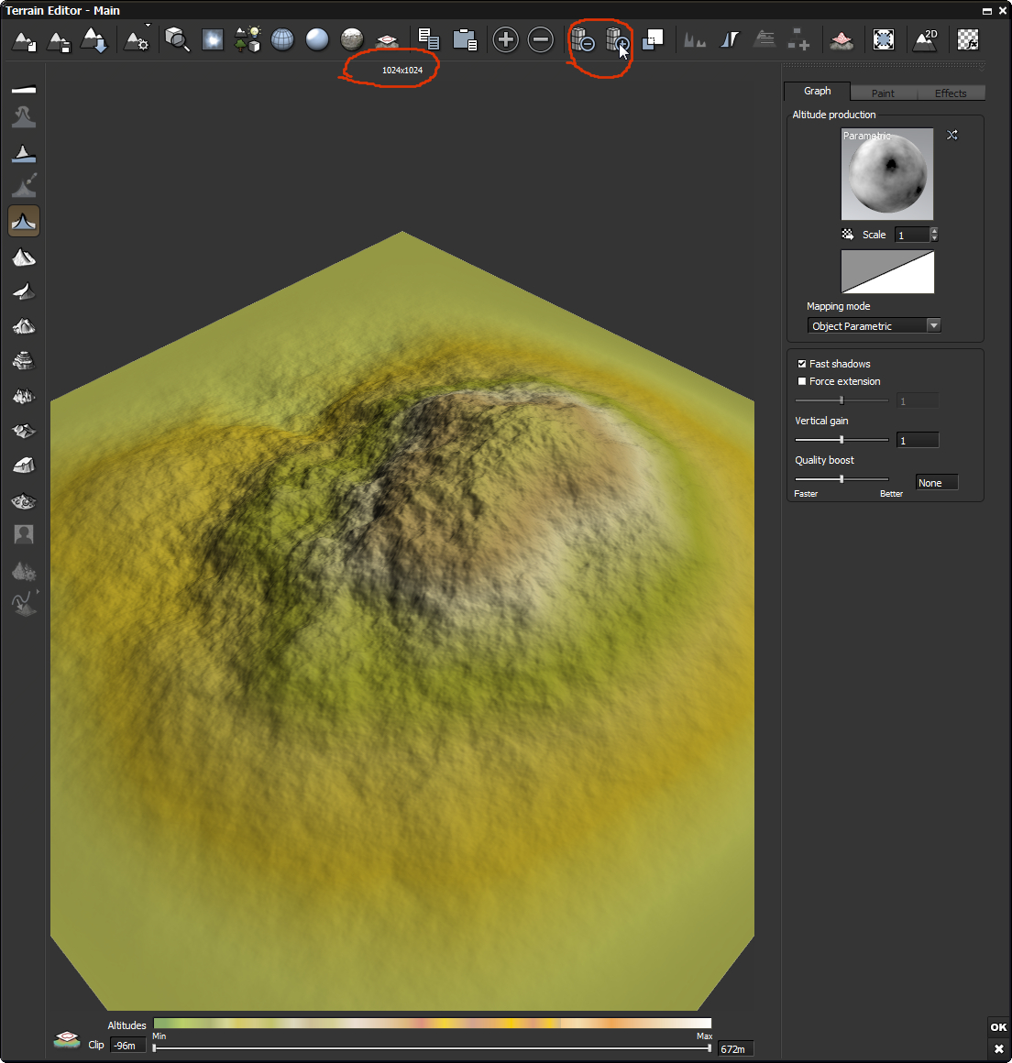Click the highlighted blue peak tool in sidebar

point(24,221)
